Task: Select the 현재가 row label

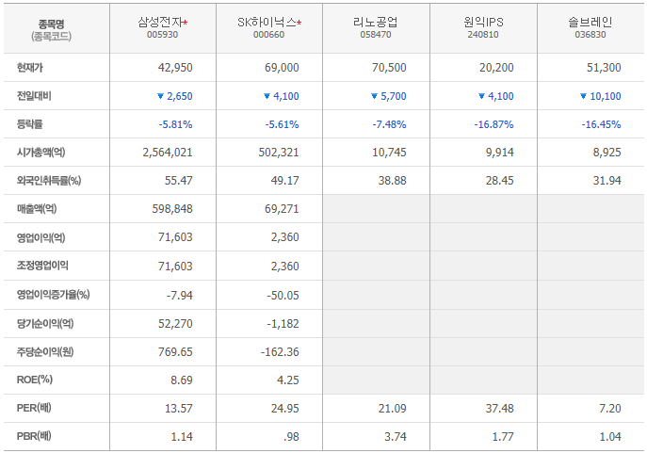Action: [x=30, y=67]
